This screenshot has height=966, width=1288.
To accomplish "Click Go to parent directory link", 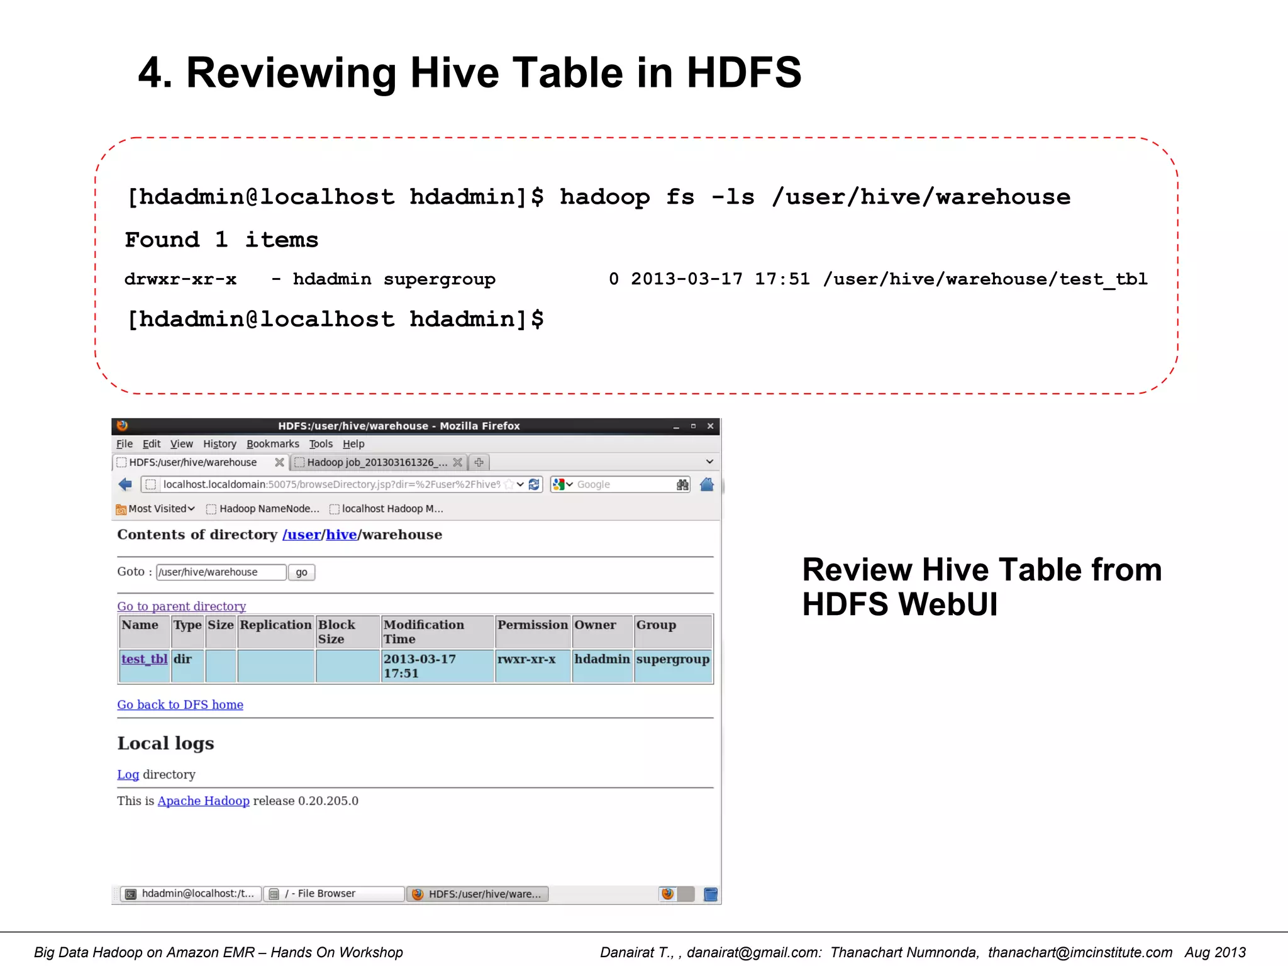I will point(181,606).
